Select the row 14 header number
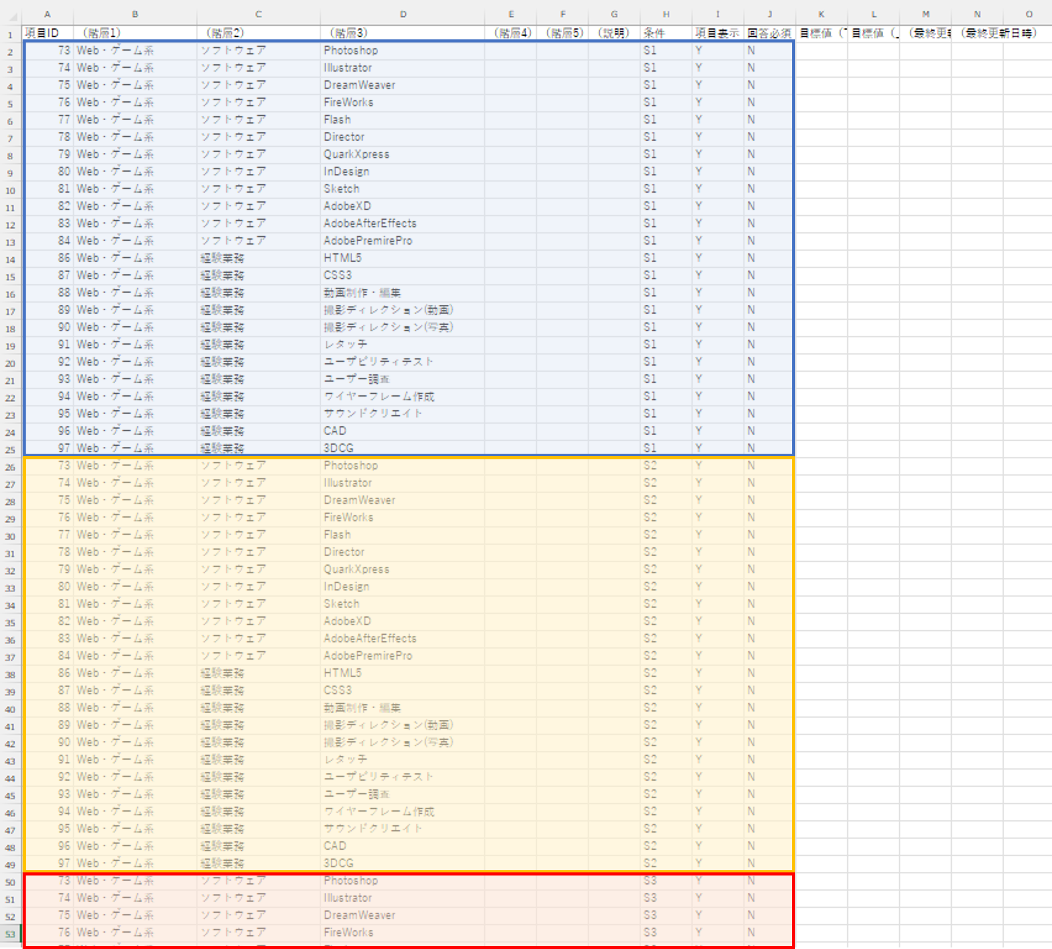The width and height of the screenshot is (1052, 949). click(10, 259)
